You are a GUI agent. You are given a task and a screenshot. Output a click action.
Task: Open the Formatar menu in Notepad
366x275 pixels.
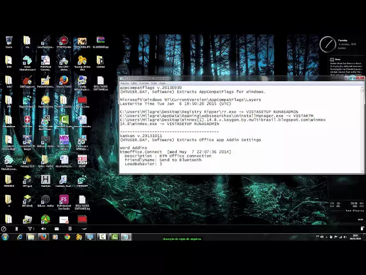(144, 83)
